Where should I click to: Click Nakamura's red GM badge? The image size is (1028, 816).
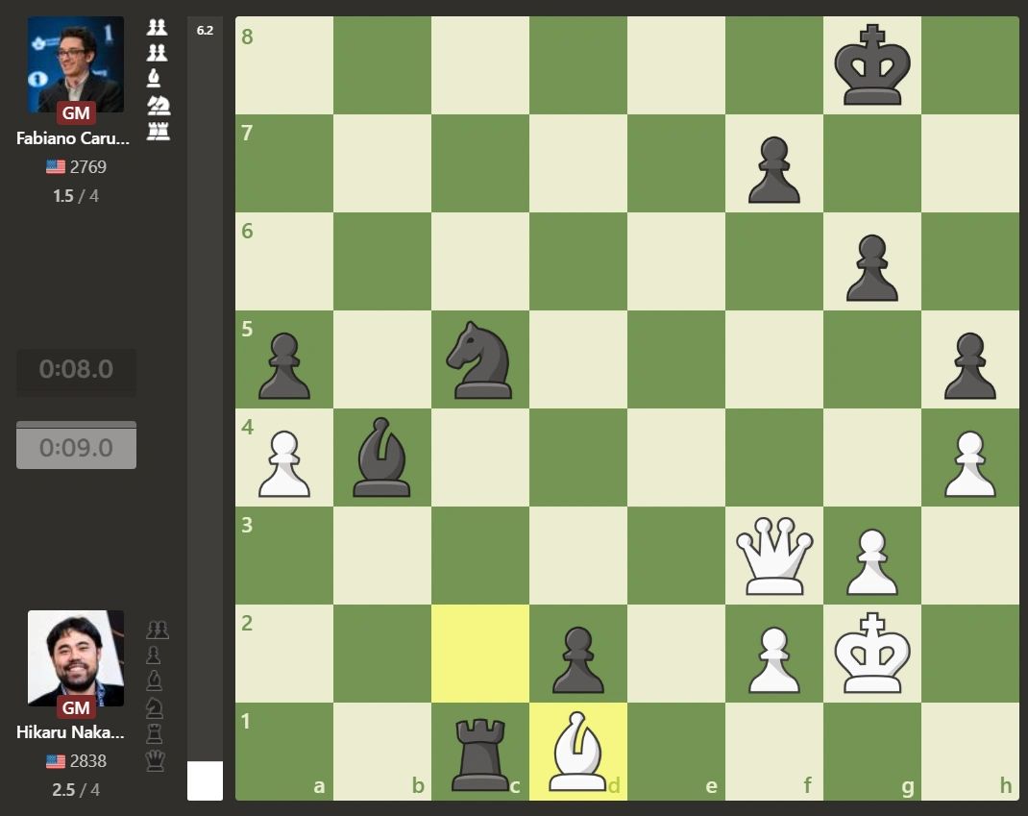(x=77, y=708)
